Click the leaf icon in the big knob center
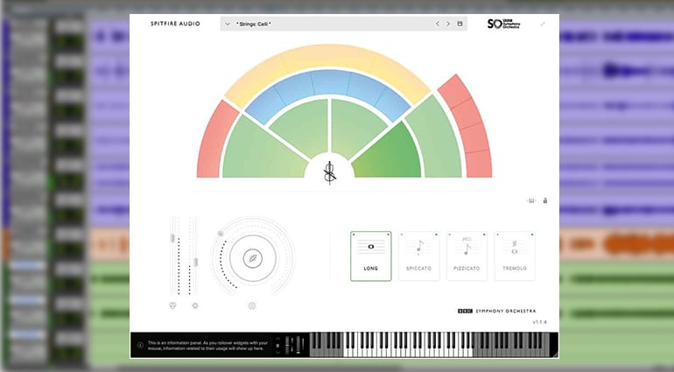674x372 pixels. click(x=253, y=258)
